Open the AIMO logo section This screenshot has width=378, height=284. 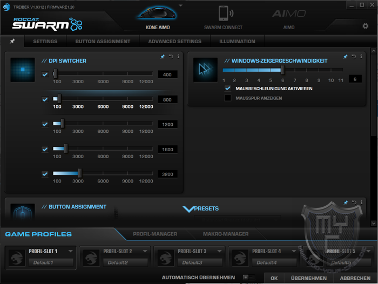tap(289, 13)
